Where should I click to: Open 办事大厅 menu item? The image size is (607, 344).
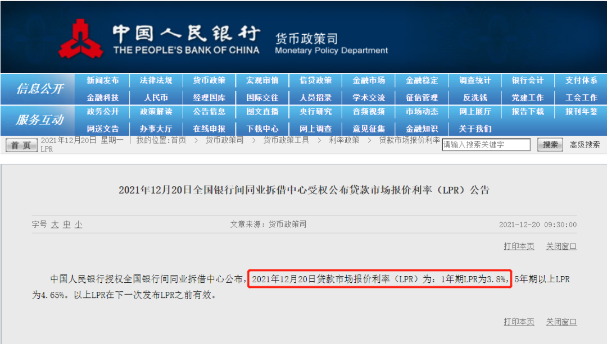point(156,129)
